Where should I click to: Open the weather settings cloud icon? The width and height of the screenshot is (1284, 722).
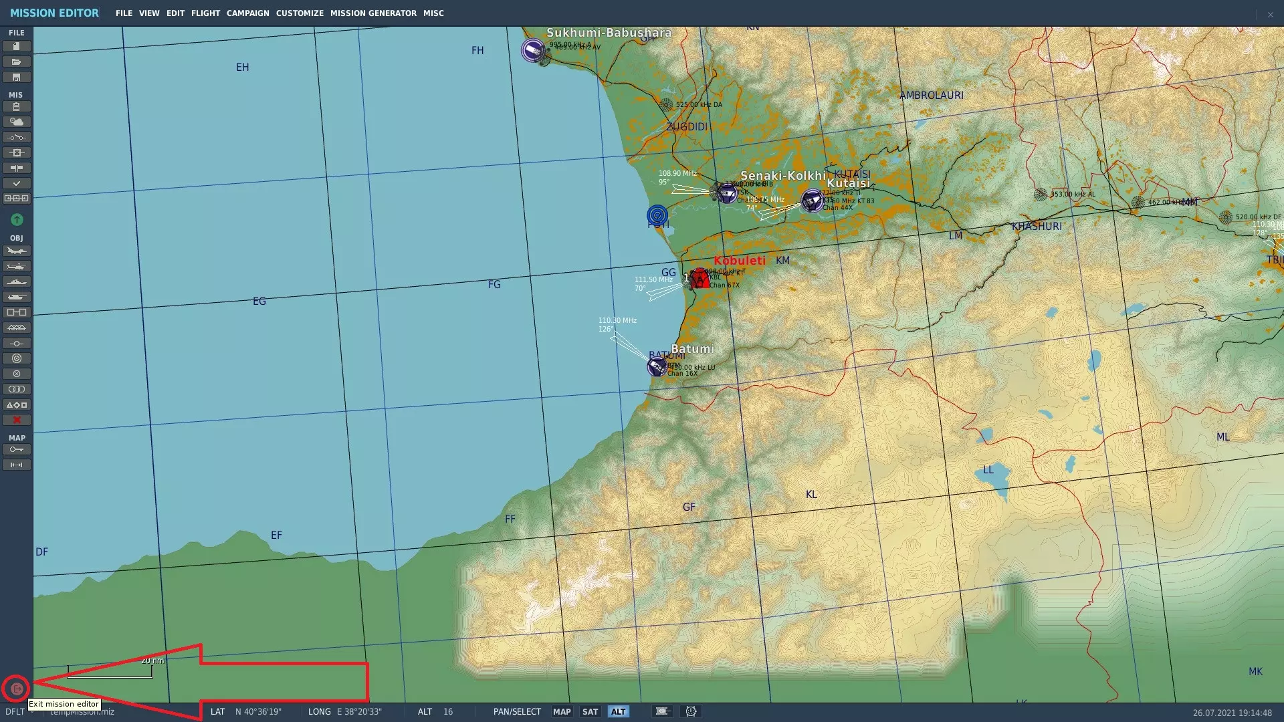click(x=17, y=122)
